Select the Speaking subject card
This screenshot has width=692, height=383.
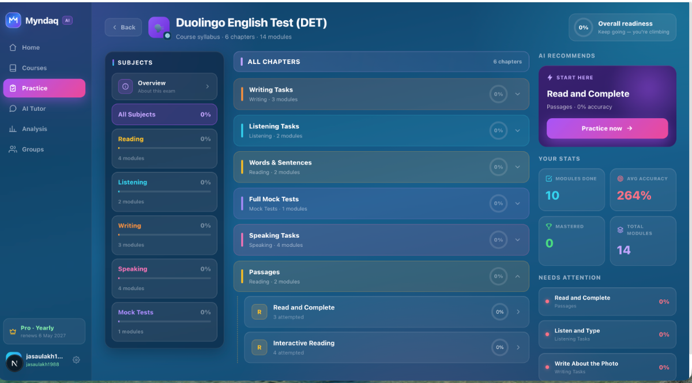tap(164, 278)
